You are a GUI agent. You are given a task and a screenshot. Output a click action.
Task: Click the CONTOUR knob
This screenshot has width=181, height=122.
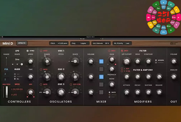148,62
